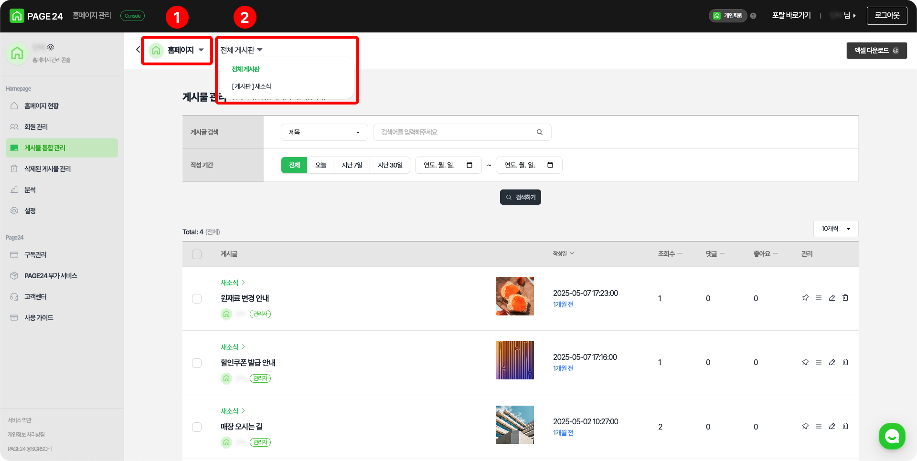Select [게시판] 새소식 from the board menu
This screenshot has height=461, width=917.
pyautogui.click(x=251, y=86)
